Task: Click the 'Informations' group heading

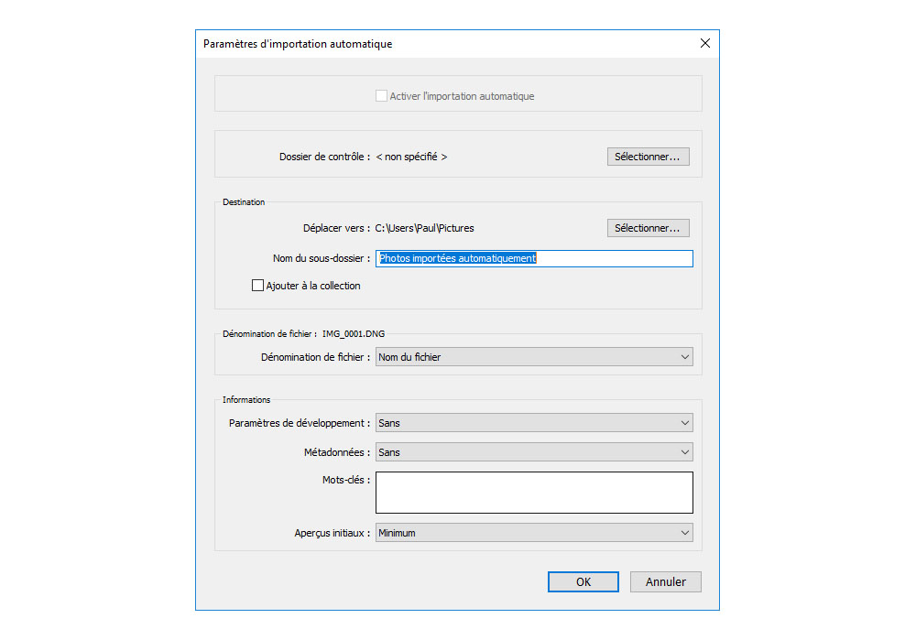Action: pos(246,400)
